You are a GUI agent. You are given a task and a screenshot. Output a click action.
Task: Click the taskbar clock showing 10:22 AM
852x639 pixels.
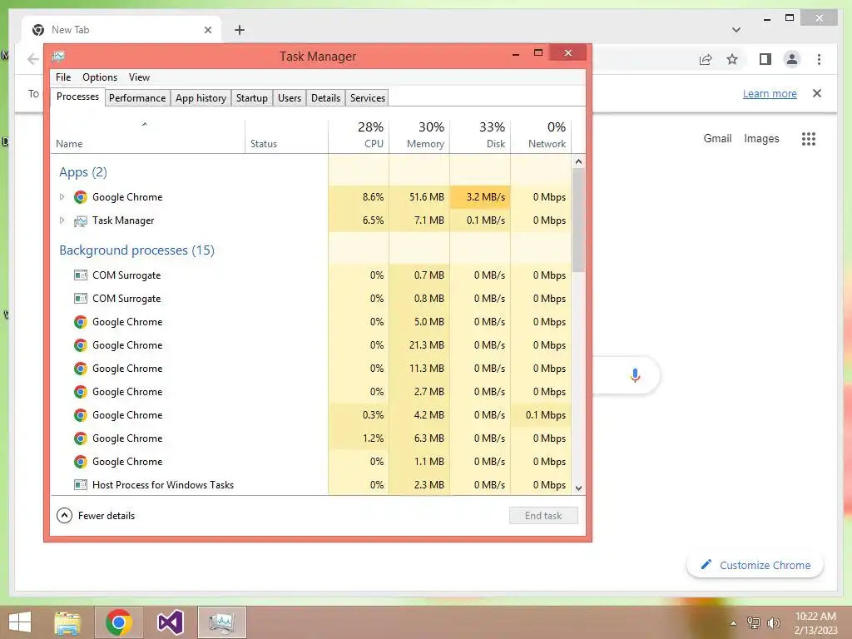pyautogui.click(x=815, y=623)
